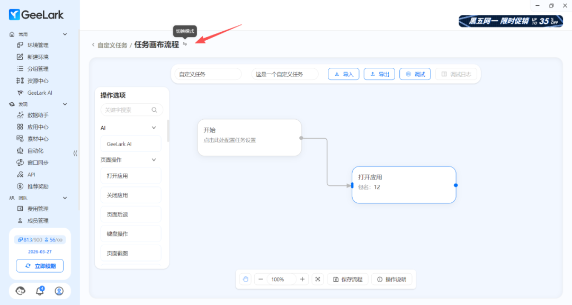Open 资源中心 in sidebar

click(38, 80)
